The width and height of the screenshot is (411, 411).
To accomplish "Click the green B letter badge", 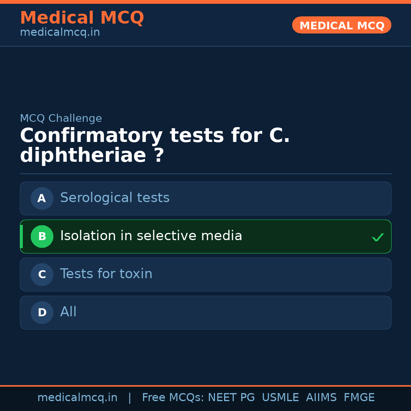I will [42, 236].
